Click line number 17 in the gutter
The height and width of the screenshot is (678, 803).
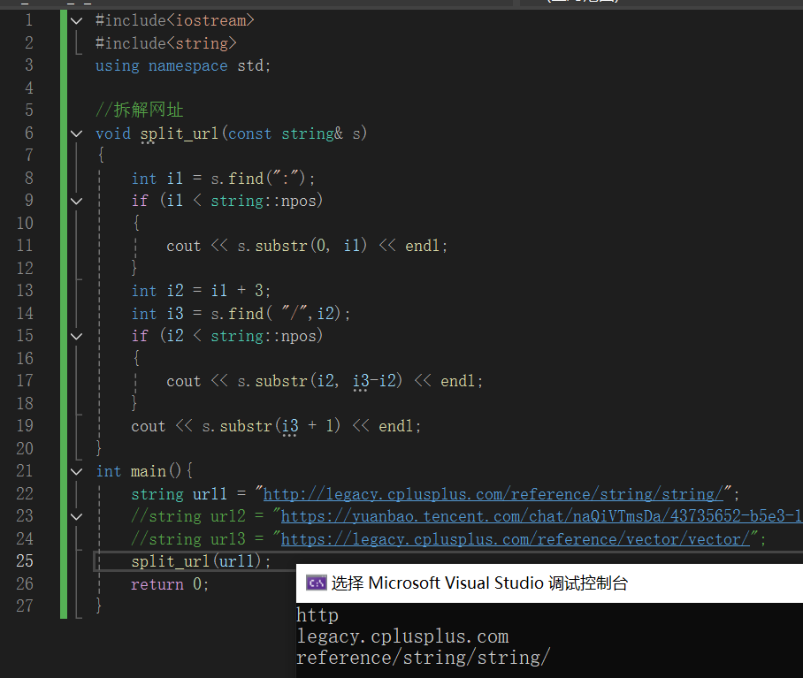coord(25,381)
